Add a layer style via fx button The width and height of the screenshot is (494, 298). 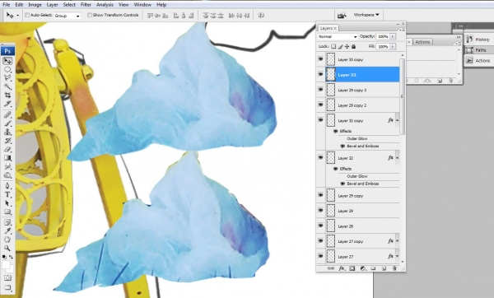[341, 268]
